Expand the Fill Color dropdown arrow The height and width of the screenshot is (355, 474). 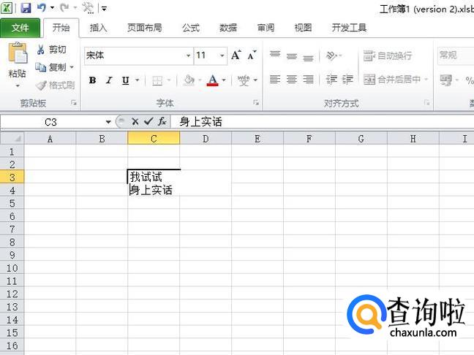[200, 80]
